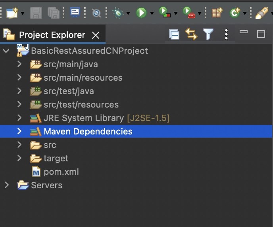This screenshot has height=227, width=273.
Task: Expand the target folder node
Action: [x=19, y=158]
